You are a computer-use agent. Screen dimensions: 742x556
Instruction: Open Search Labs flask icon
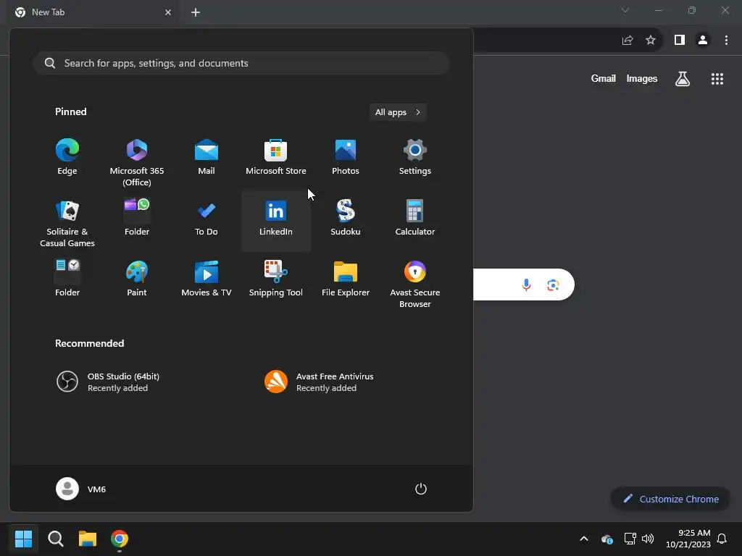pos(683,78)
